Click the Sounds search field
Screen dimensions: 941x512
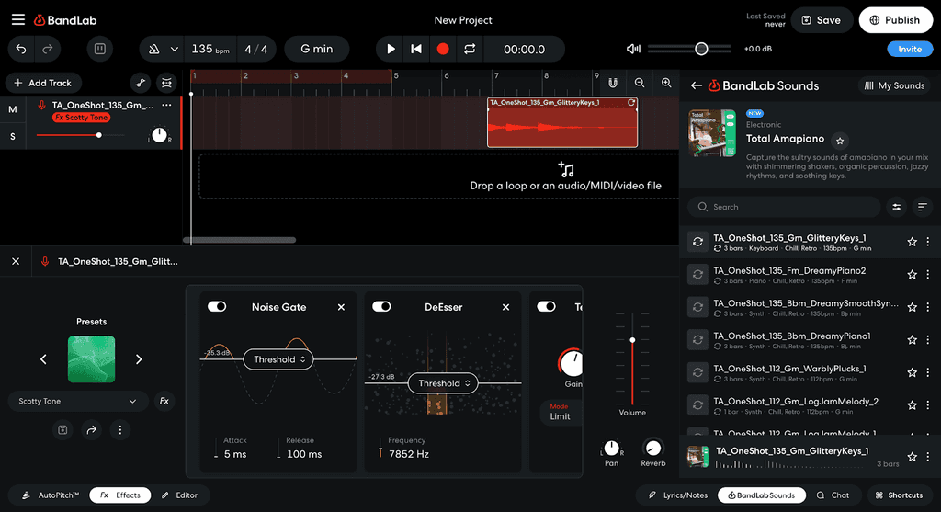(784, 207)
